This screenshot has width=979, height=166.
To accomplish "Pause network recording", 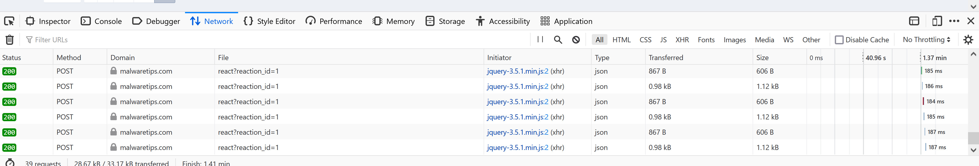I will click(540, 39).
